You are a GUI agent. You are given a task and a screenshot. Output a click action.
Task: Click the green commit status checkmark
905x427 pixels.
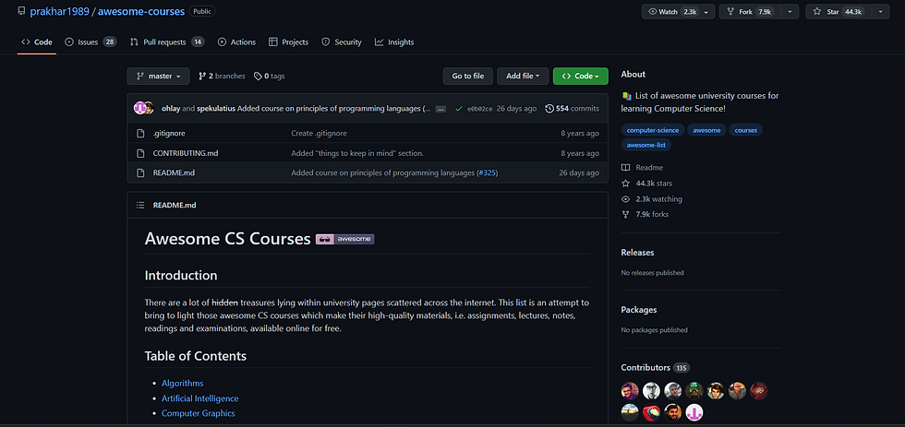(x=458, y=108)
